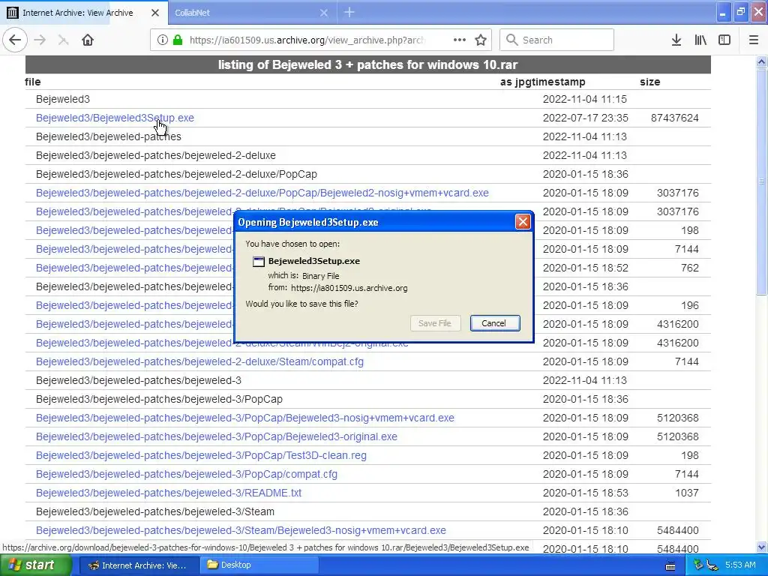Click the keyboard icon in system tray
The width and height of the screenshot is (768, 576).
670,566
